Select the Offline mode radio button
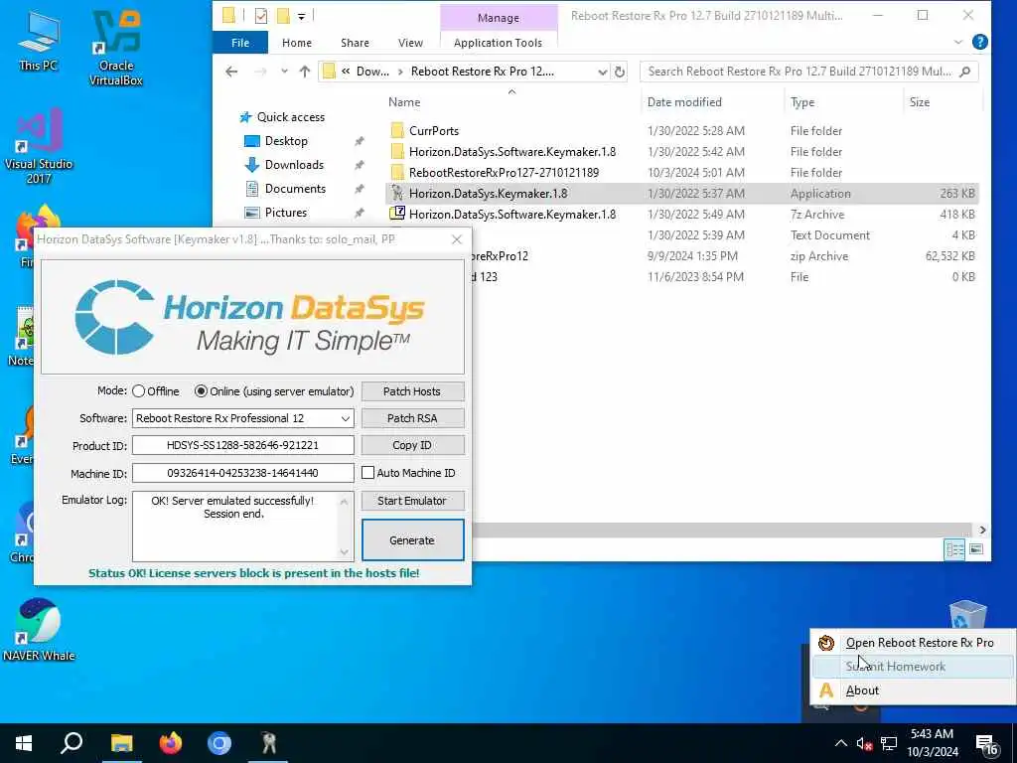 (138, 391)
